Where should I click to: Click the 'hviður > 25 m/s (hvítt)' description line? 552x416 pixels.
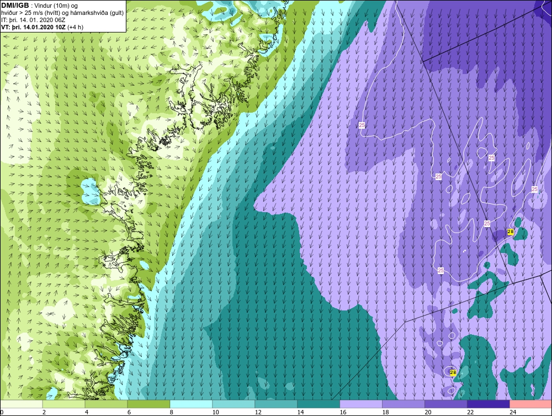[x=62, y=13]
